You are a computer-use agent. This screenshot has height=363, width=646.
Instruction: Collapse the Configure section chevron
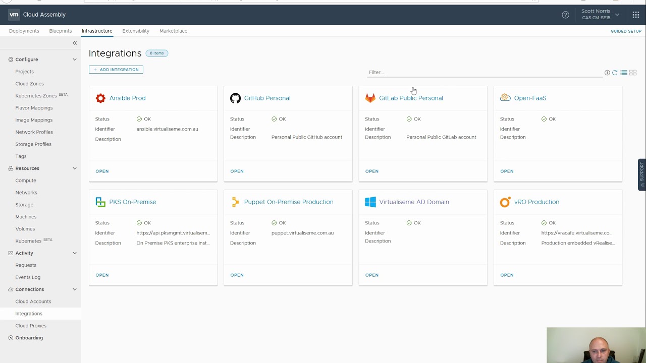pos(75,59)
